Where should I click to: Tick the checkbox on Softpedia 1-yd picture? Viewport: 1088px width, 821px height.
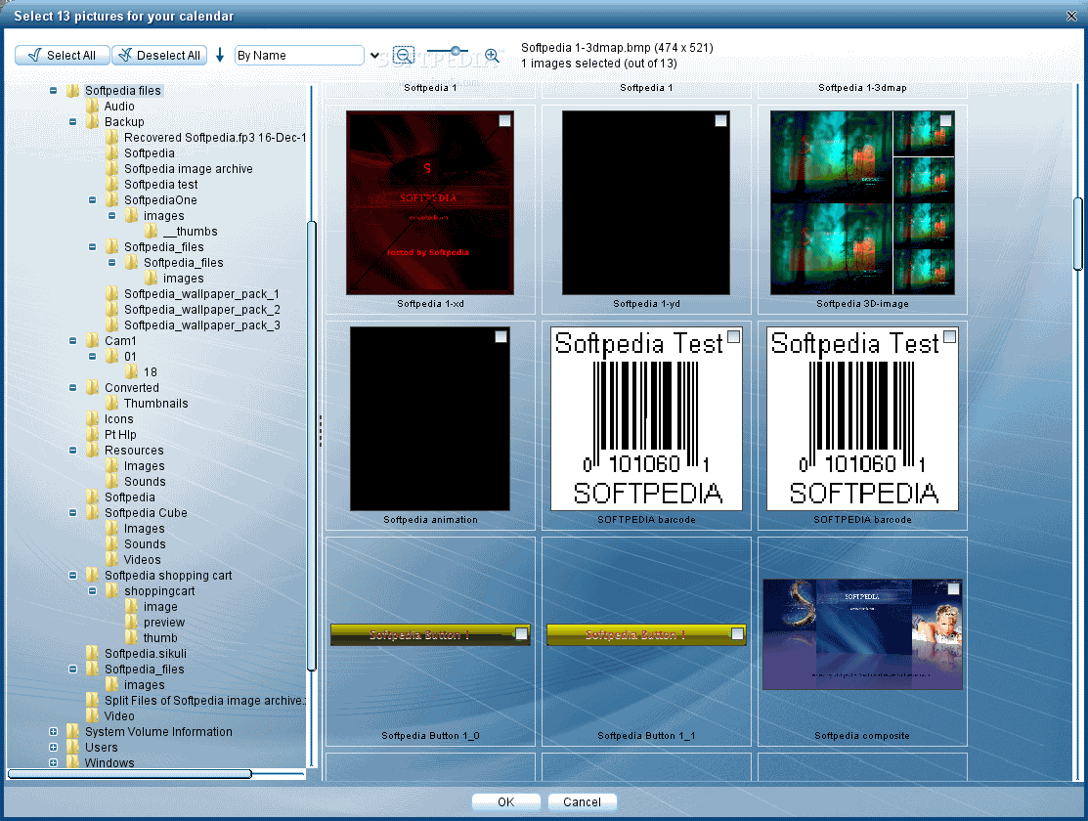721,121
